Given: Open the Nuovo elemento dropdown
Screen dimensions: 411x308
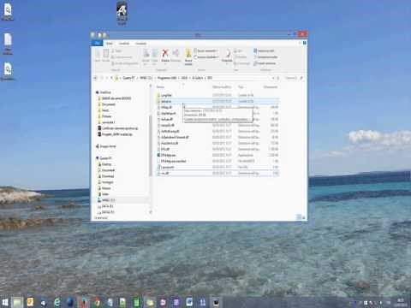Looking at the screenshot, I should [207, 50].
